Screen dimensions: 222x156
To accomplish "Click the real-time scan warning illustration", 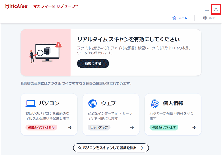I will tap(46, 52).
